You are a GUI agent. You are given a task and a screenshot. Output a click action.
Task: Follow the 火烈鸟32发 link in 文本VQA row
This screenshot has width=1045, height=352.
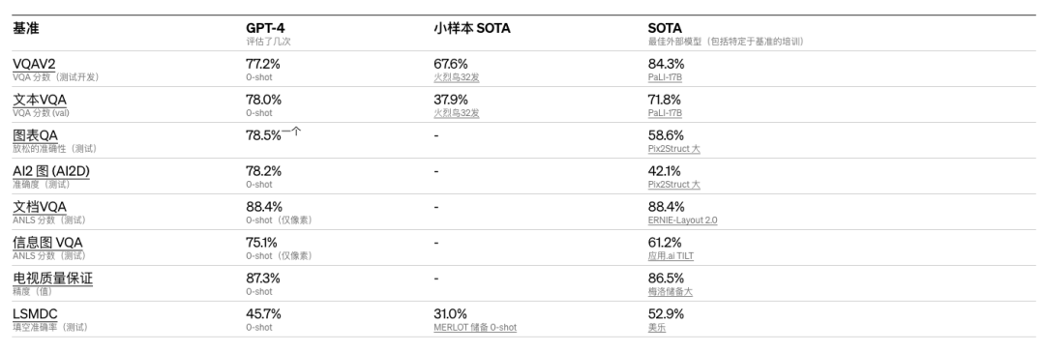pos(457,113)
